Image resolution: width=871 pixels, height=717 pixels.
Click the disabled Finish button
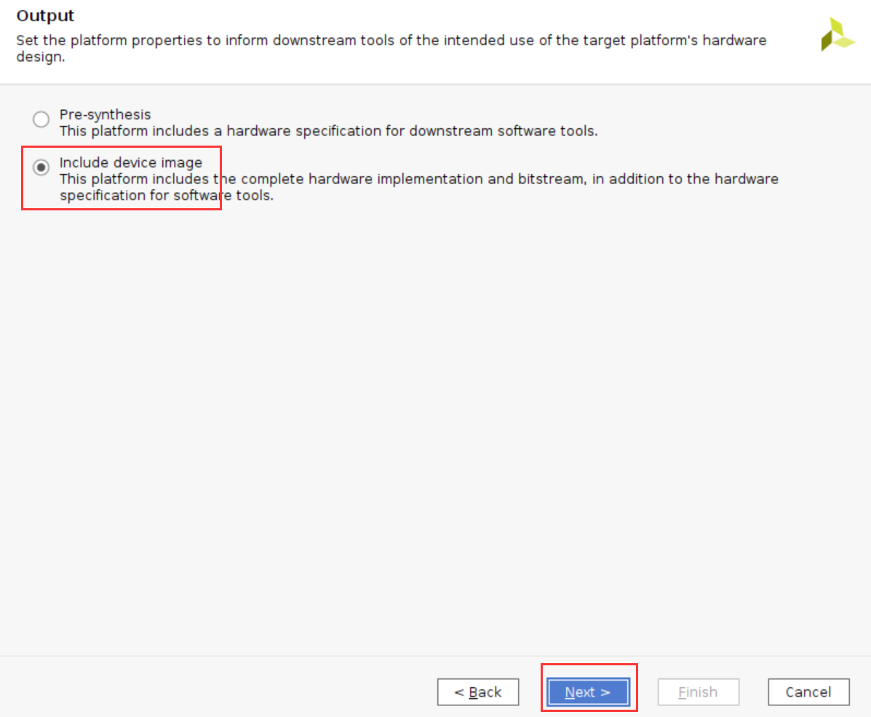point(699,692)
